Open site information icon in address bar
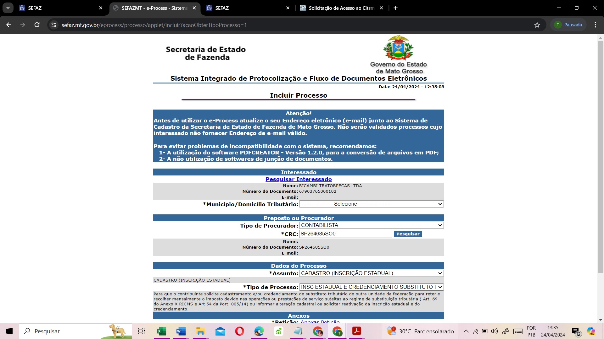Image resolution: width=604 pixels, height=339 pixels. pyautogui.click(x=54, y=25)
